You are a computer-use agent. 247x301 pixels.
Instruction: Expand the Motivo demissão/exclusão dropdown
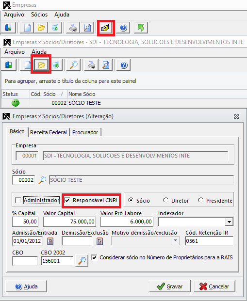(x=175, y=241)
